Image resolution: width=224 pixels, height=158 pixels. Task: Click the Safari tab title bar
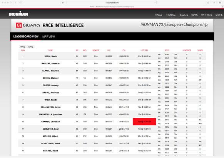pyautogui.click(x=112, y=7)
